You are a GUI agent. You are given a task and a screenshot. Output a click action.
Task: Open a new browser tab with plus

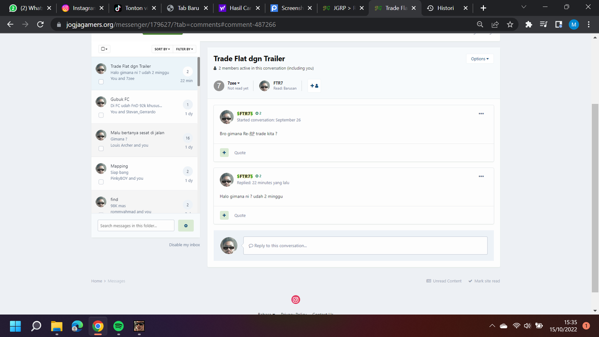click(x=483, y=8)
